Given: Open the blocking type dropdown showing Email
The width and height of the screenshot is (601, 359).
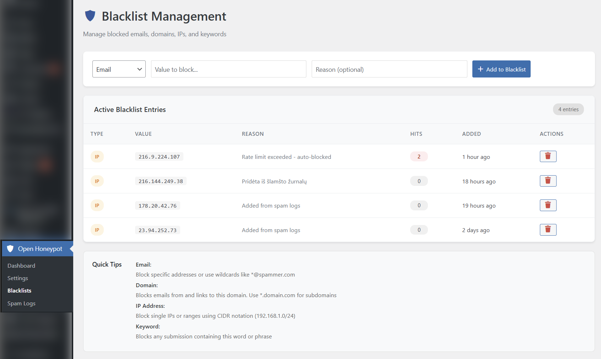Looking at the screenshot, I should (119, 69).
